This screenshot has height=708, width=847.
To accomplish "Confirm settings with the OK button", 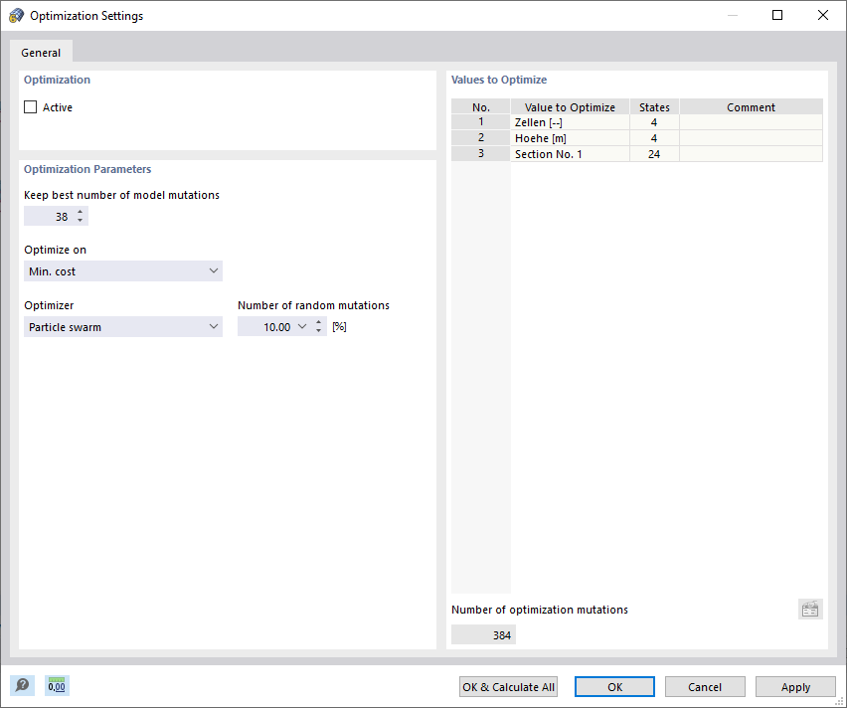I will click(613, 686).
